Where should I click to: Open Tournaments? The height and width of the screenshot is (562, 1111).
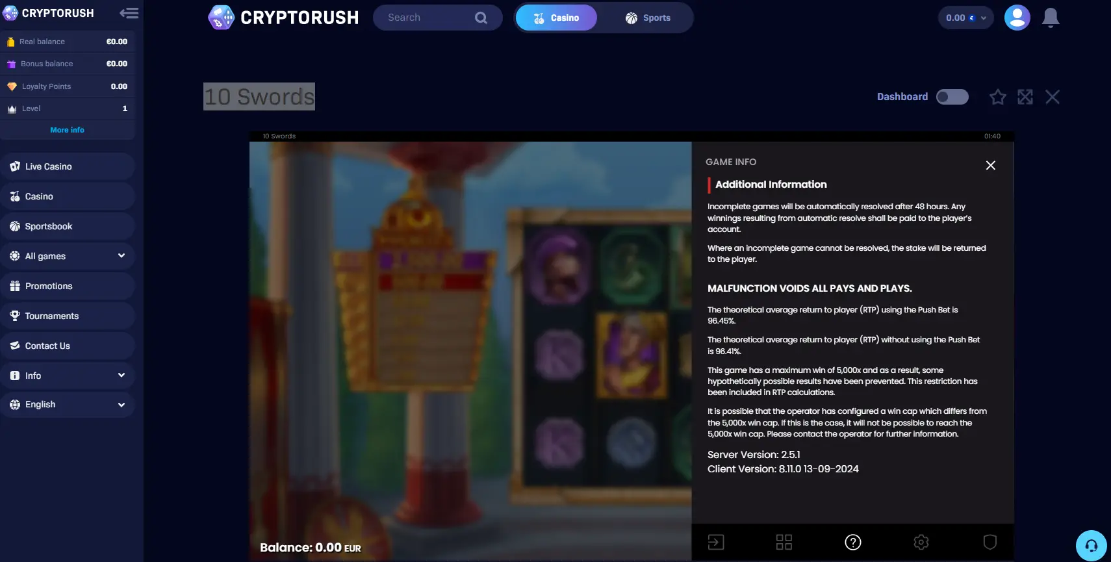click(68, 316)
